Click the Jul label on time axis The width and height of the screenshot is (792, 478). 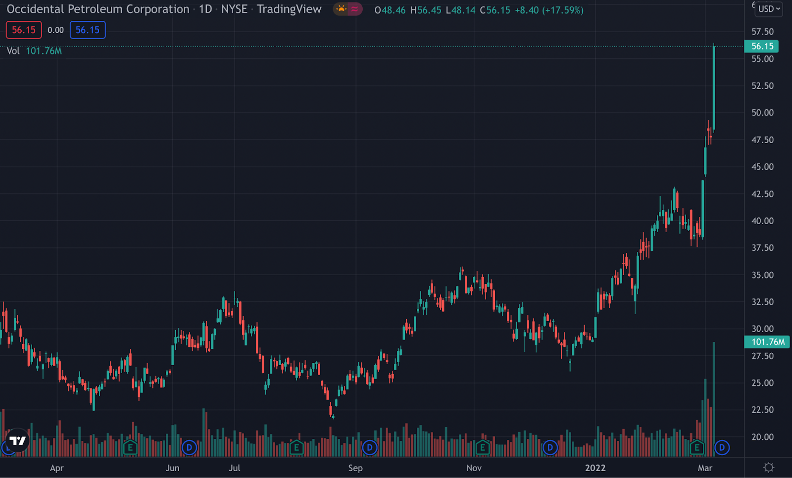[x=234, y=468]
